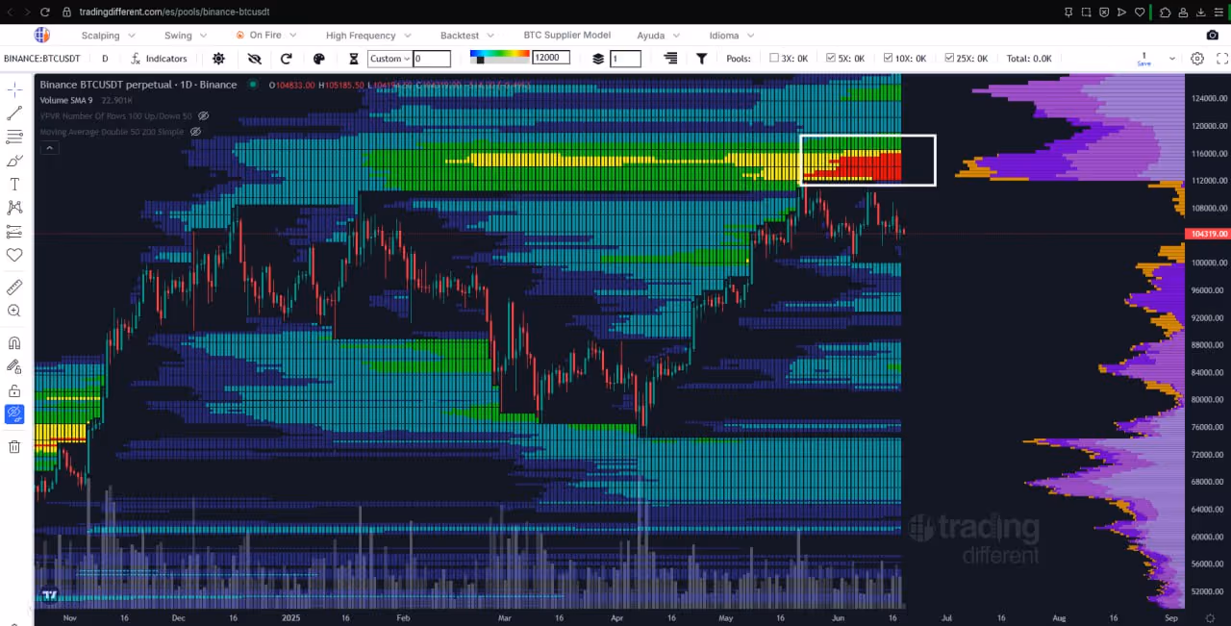Toggle visibility of VPVR indicator
Viewport: 1231px width, 626px height.
click(x=203, y=115)
